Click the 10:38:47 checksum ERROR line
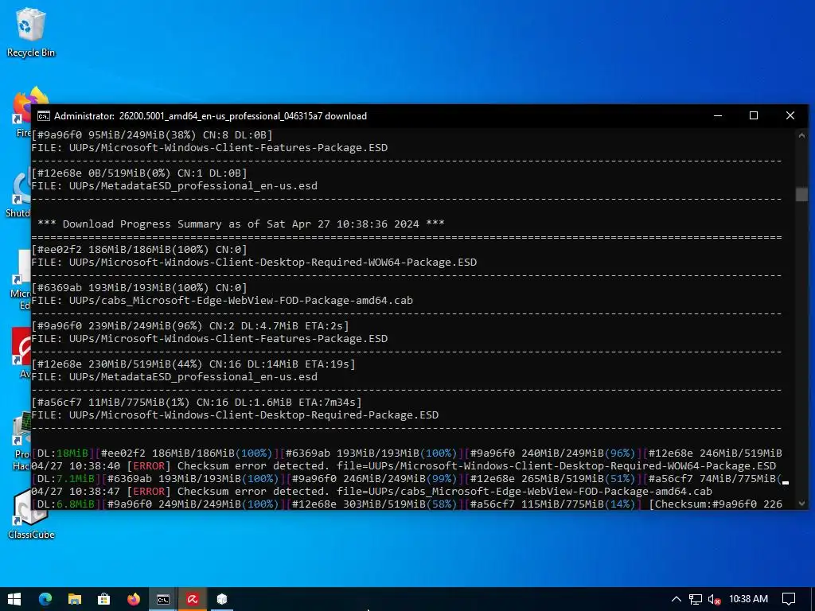 point(372,492)
